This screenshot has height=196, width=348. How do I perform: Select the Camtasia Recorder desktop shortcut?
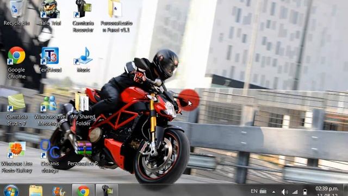83,16
